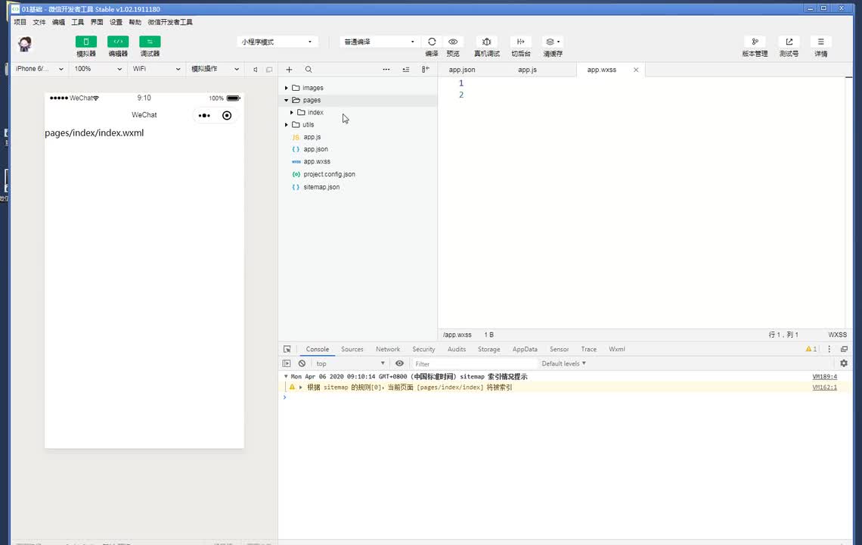The width and height of the screenshot is (862, 545).
Task: Open the simulate operation dropdown
Action: [x=215, y=69]
